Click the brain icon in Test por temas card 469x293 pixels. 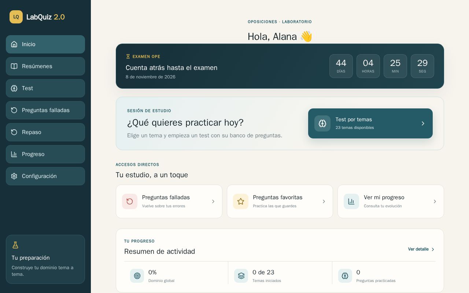click(x=322, y=123)
